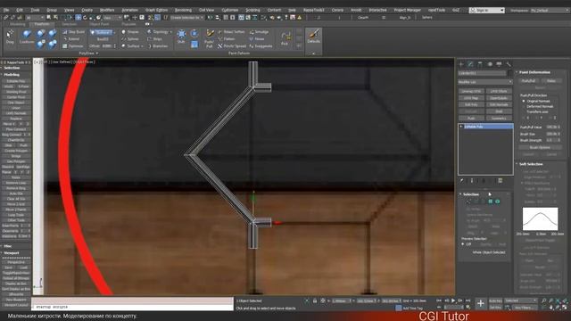Click the Push/Pull button in Paint Deformation
Image resolution: width=571 pixels, height=321 pixels.
pos(528,81)
